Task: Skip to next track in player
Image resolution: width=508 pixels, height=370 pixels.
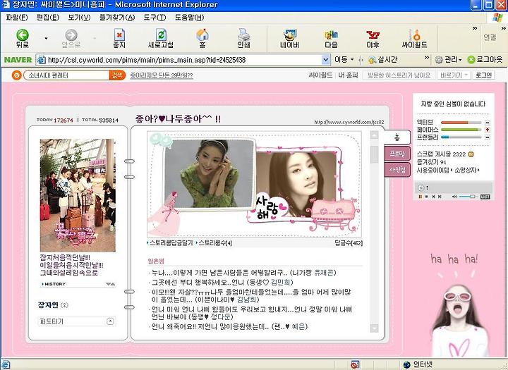Action: click(440, 197)
